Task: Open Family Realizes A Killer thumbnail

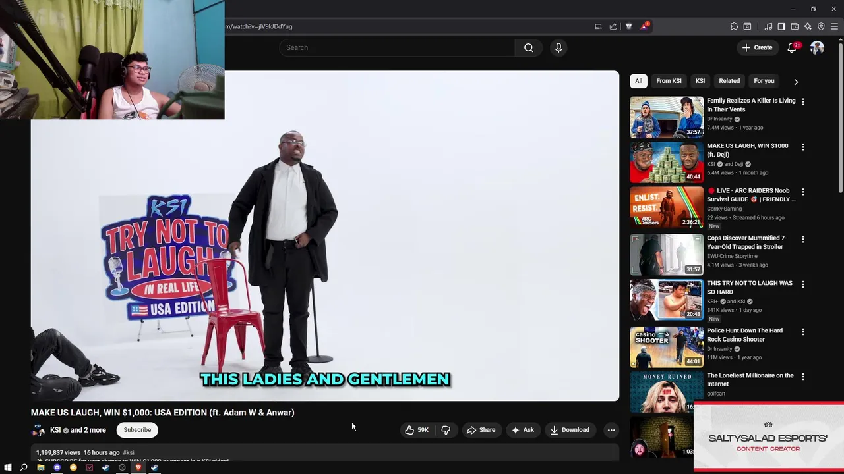Action: [667, 117]
